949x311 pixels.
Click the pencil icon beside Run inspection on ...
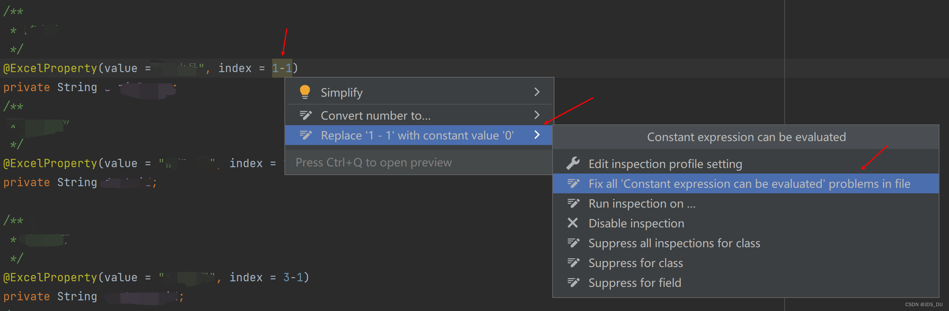pyautogui.click(x=574, y=203)
